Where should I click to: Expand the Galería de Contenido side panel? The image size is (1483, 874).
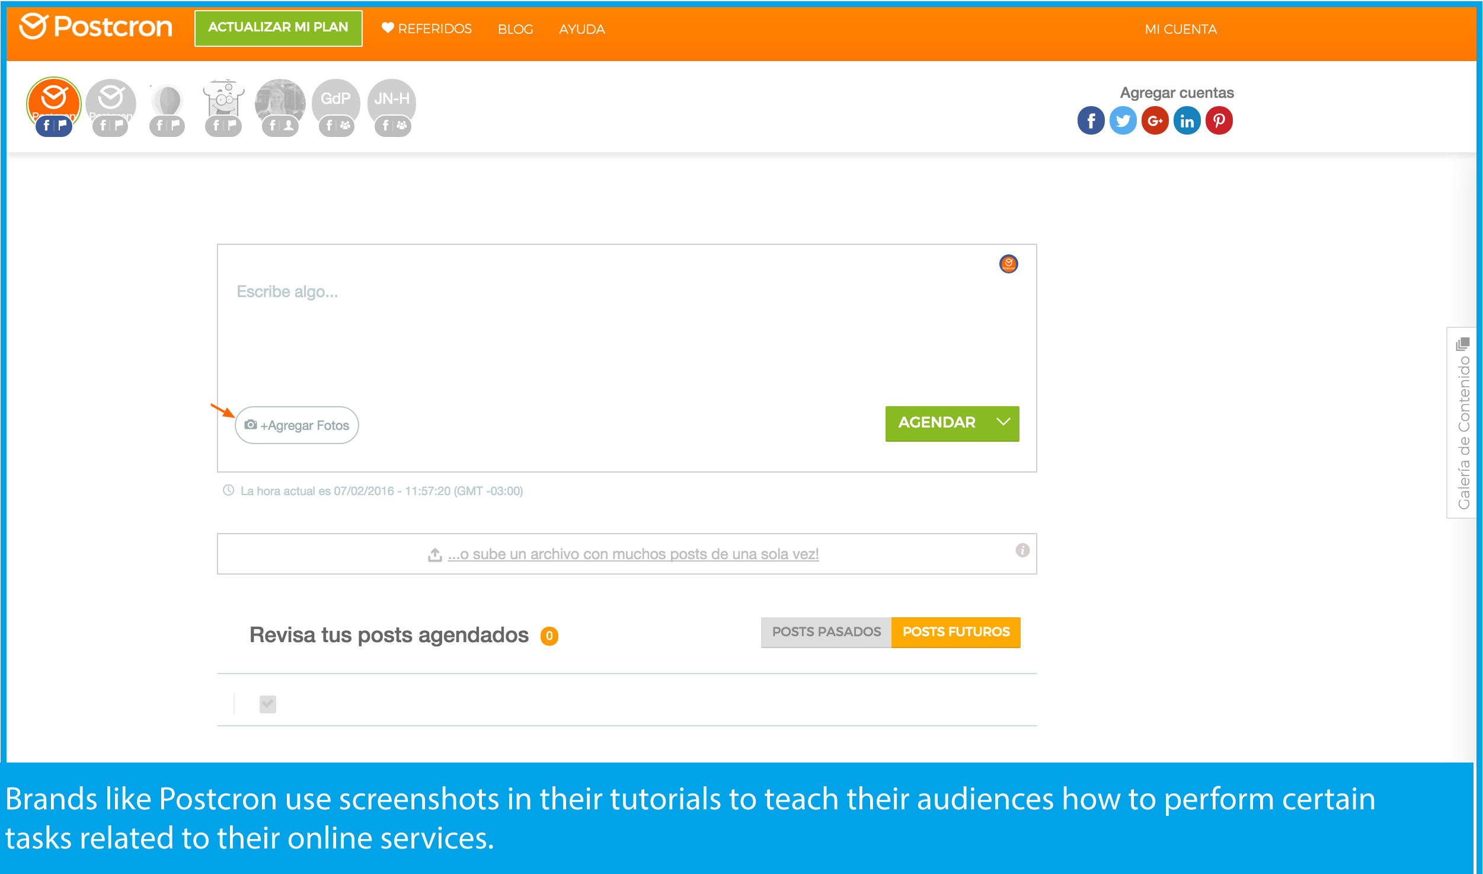click(x=1463, y=423)
